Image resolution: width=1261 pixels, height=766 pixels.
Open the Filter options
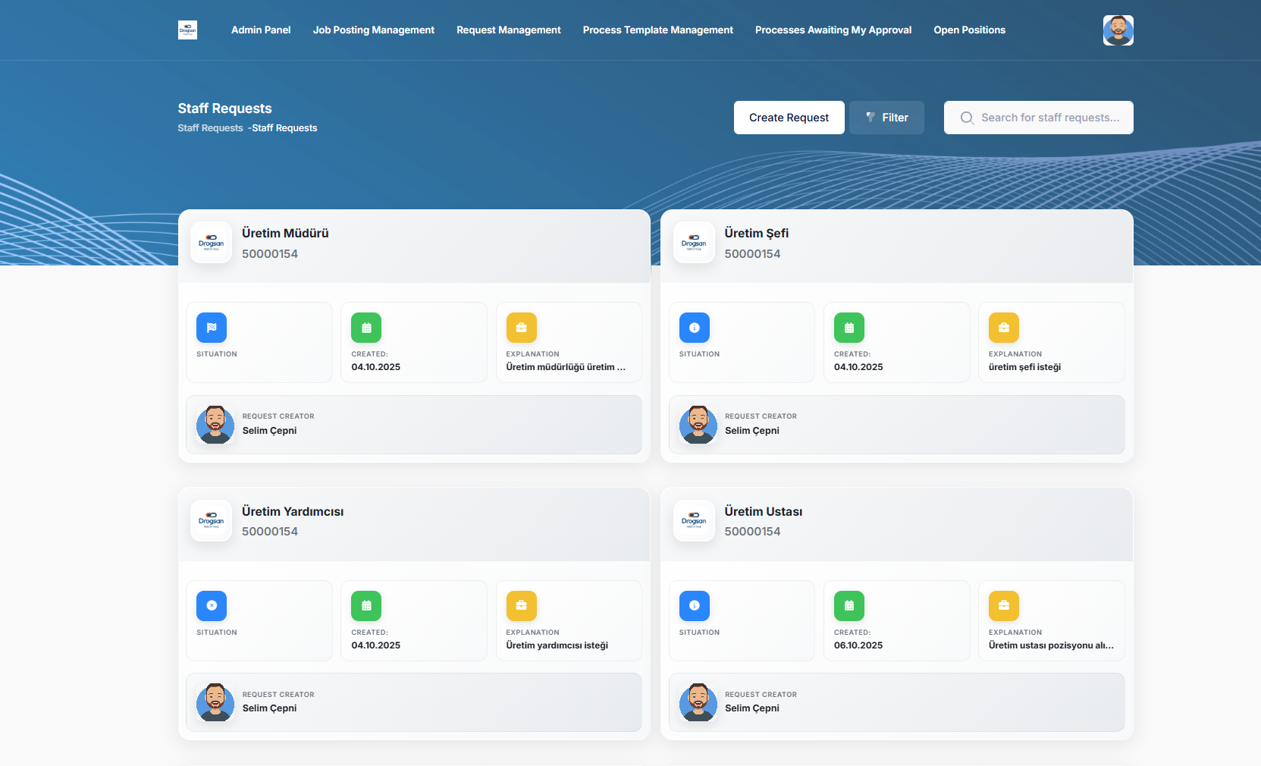tap(886, 118)
